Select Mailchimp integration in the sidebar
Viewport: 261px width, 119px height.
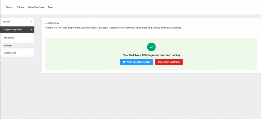[9, 38]
